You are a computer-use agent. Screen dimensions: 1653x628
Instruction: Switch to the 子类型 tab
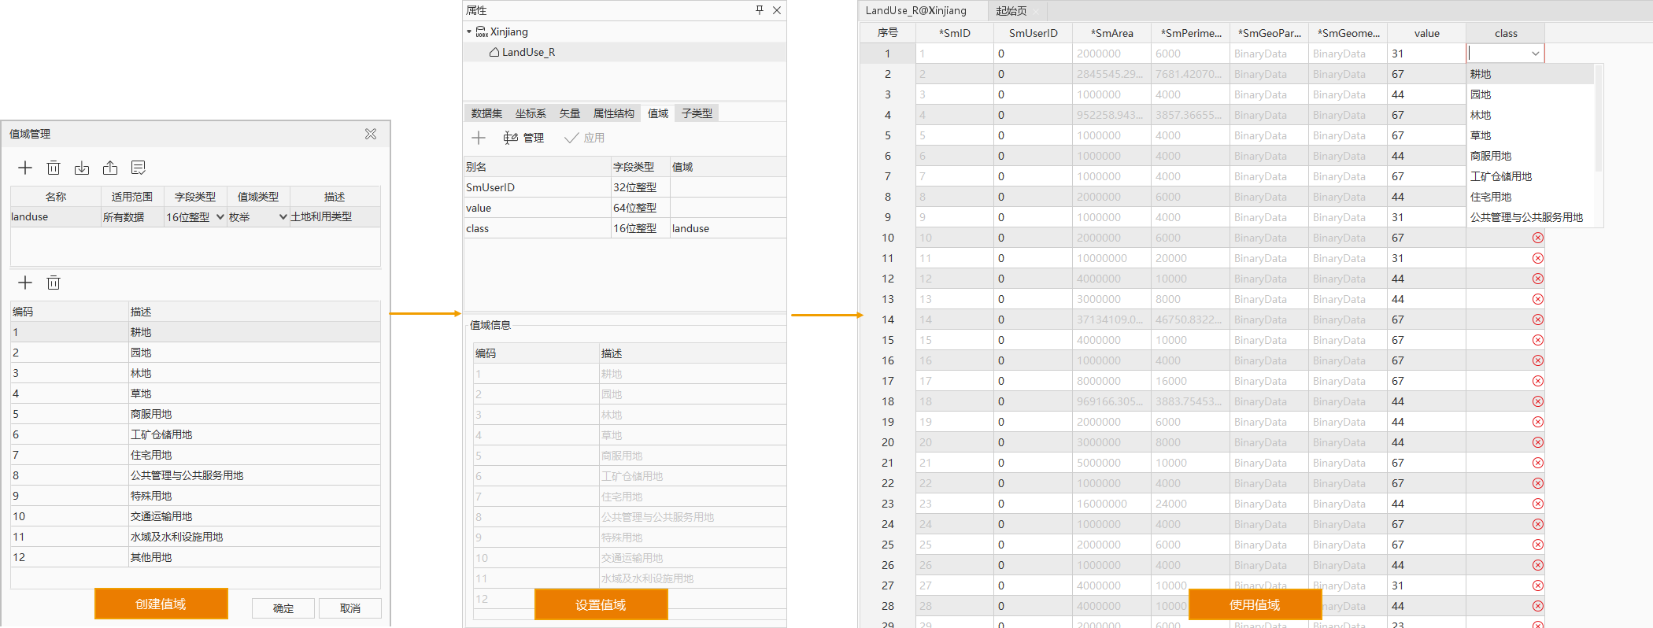pos(697,113)
